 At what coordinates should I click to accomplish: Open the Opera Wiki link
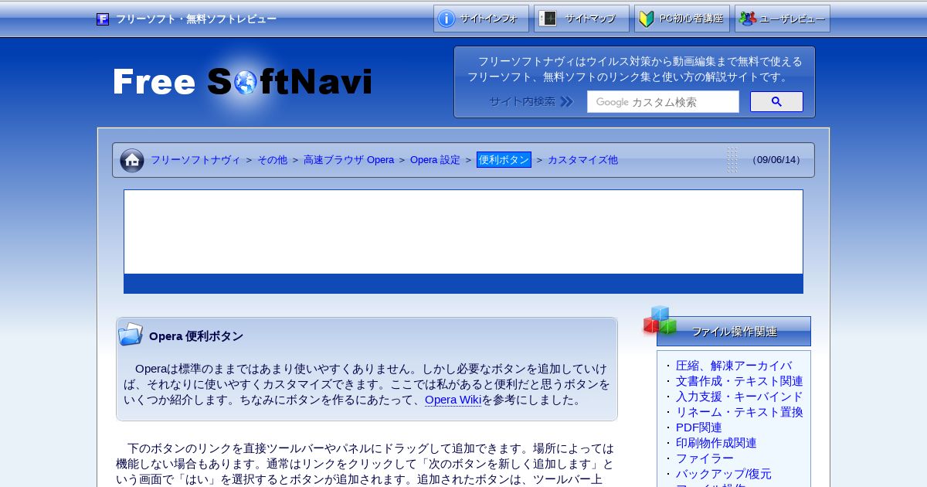tap(453, 400)
